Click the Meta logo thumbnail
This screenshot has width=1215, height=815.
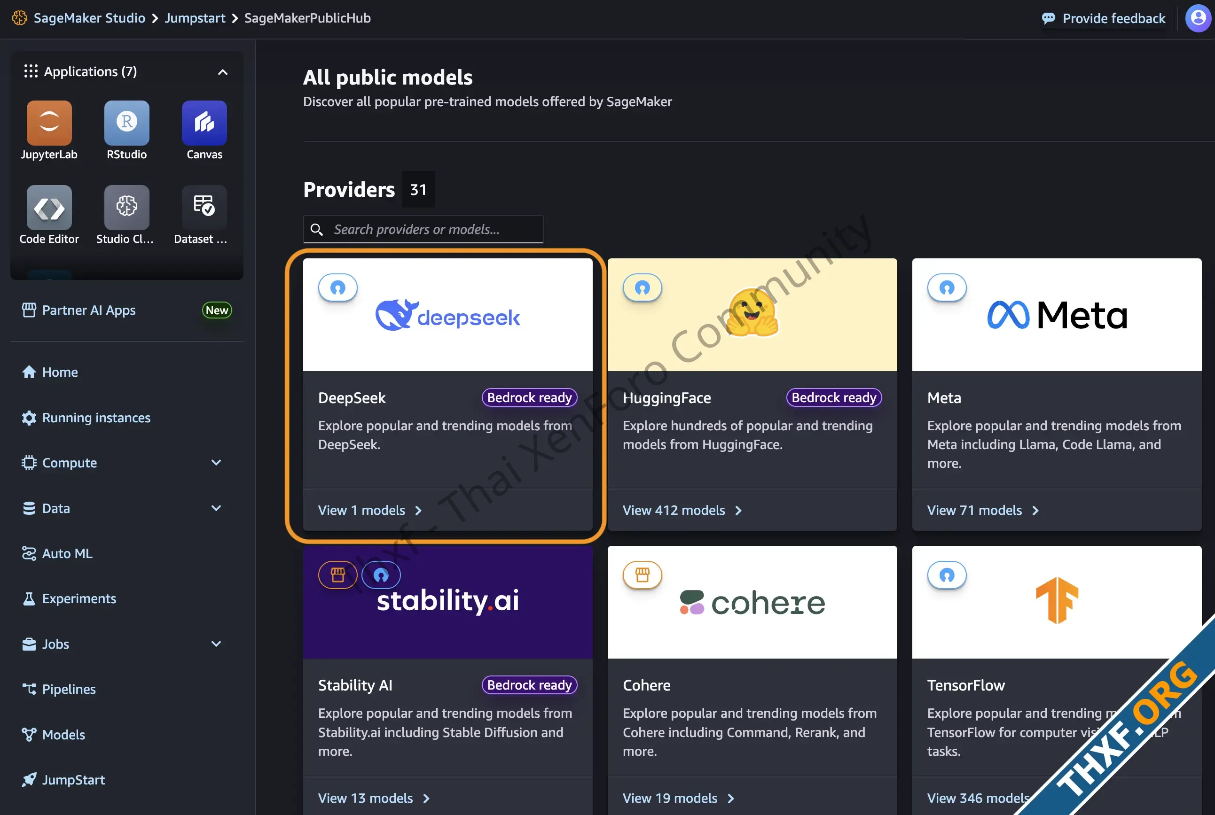click(1057, 315)
